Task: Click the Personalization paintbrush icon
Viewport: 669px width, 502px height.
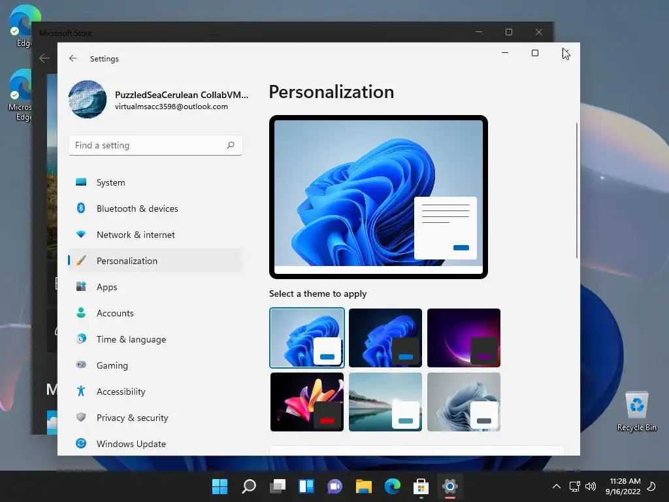Action: click(80, 260)
